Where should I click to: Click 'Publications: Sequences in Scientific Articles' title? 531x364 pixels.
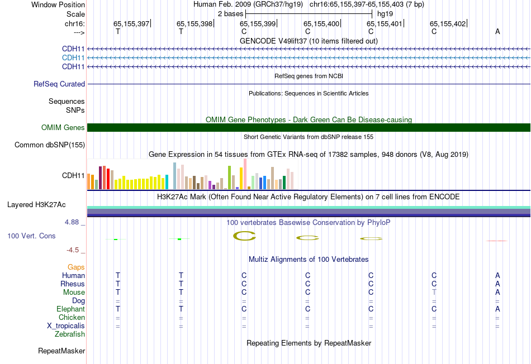tap(309, 93)
